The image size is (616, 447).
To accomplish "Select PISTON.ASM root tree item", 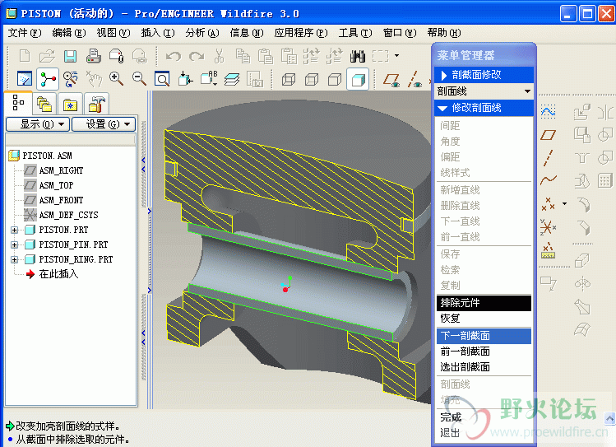I will tap(47, 156).
